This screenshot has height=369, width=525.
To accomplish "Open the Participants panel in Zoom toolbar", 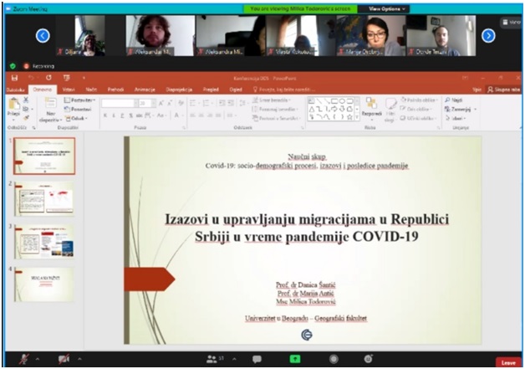I will [212, 359].
